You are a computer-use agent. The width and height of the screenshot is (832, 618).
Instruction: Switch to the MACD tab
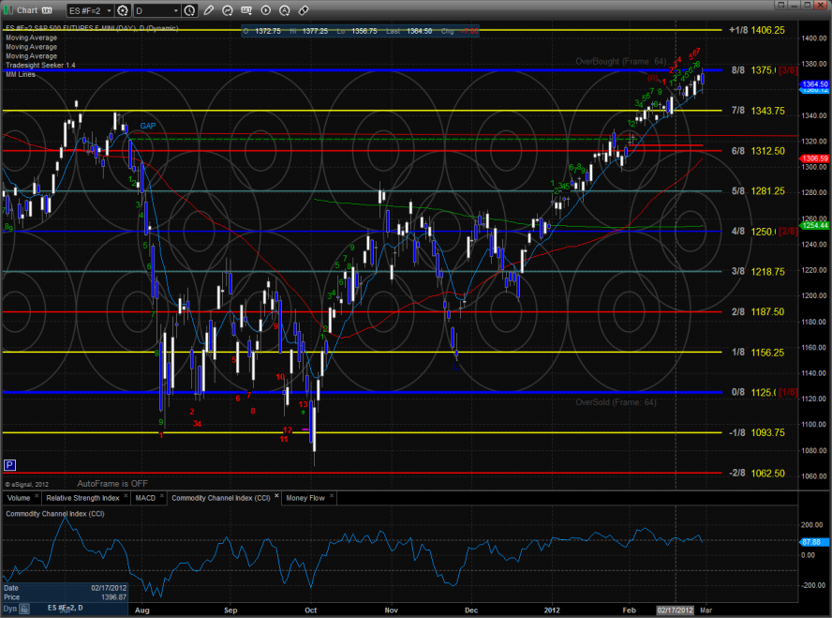(x=144, y=498)
